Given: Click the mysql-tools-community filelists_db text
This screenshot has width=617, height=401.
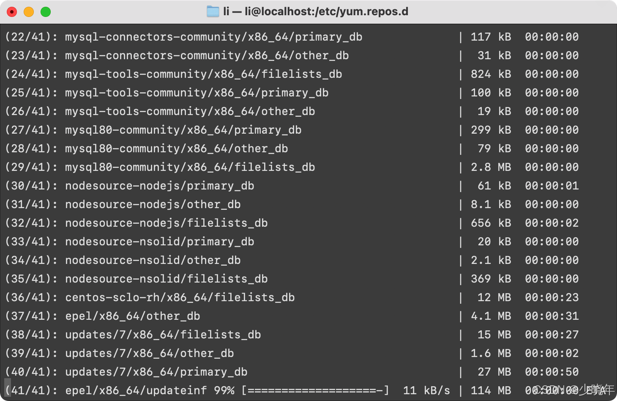Looking at the screenshot, I should pos(203,74).
